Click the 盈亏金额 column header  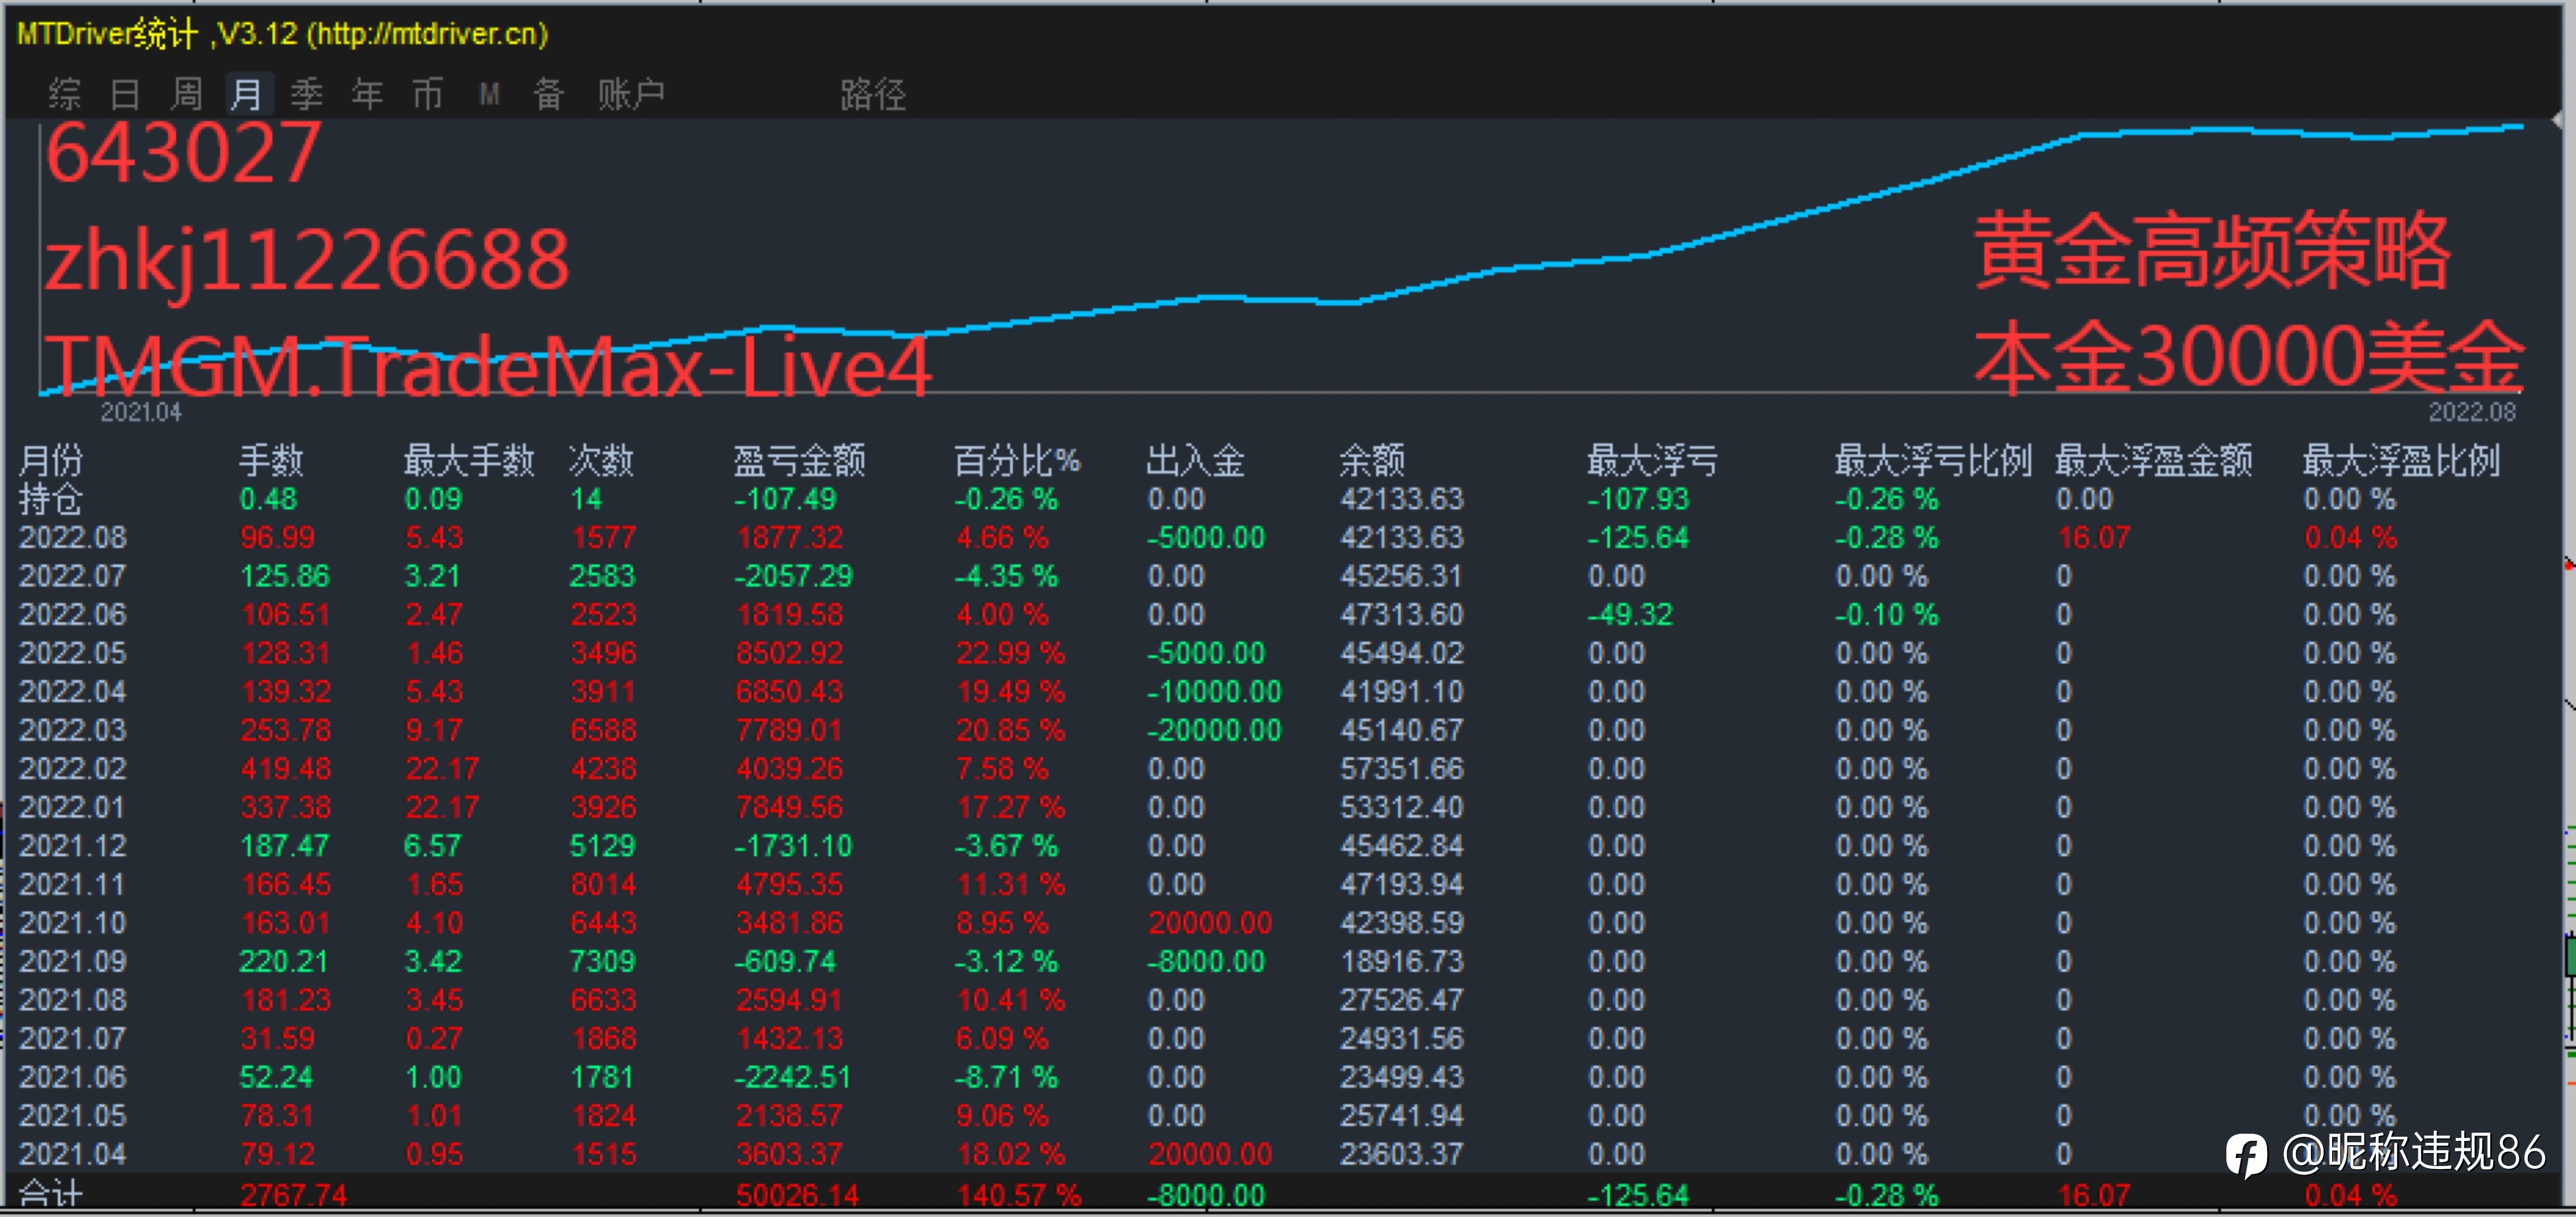pyautogui.click(x=799, y=461)
